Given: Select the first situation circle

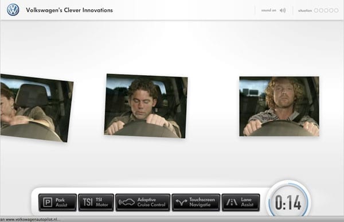Looking at the screenshot, I should point(316,10).
